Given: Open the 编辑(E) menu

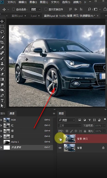Looking at the screenshot, I should point(22,2).
